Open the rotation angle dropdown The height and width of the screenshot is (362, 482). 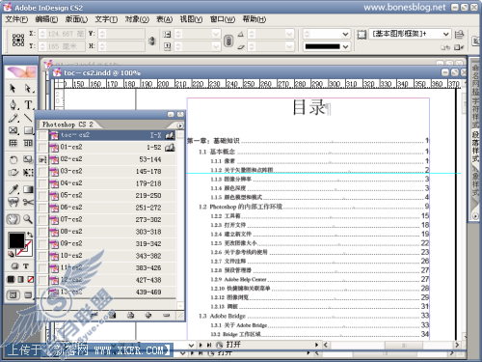289,34
